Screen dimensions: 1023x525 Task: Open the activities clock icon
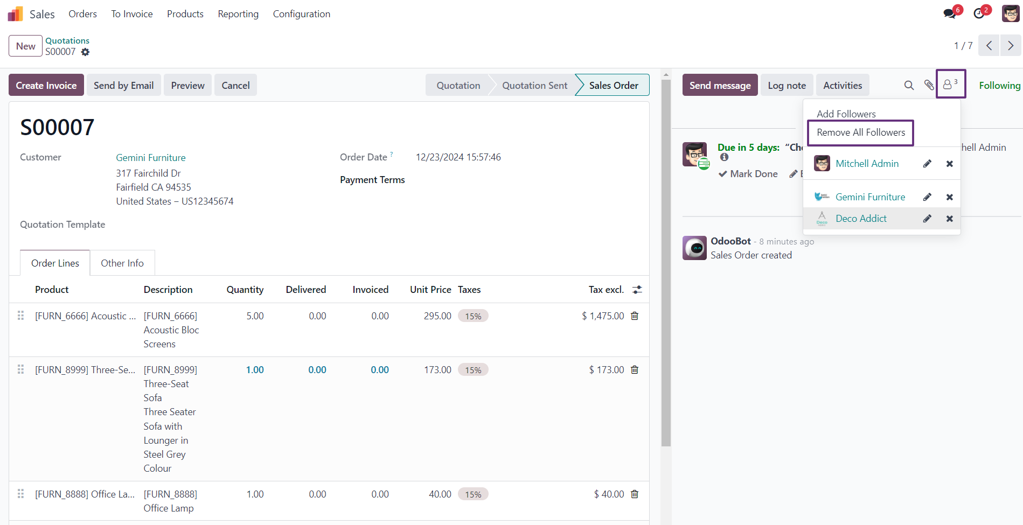coord(979,14)
